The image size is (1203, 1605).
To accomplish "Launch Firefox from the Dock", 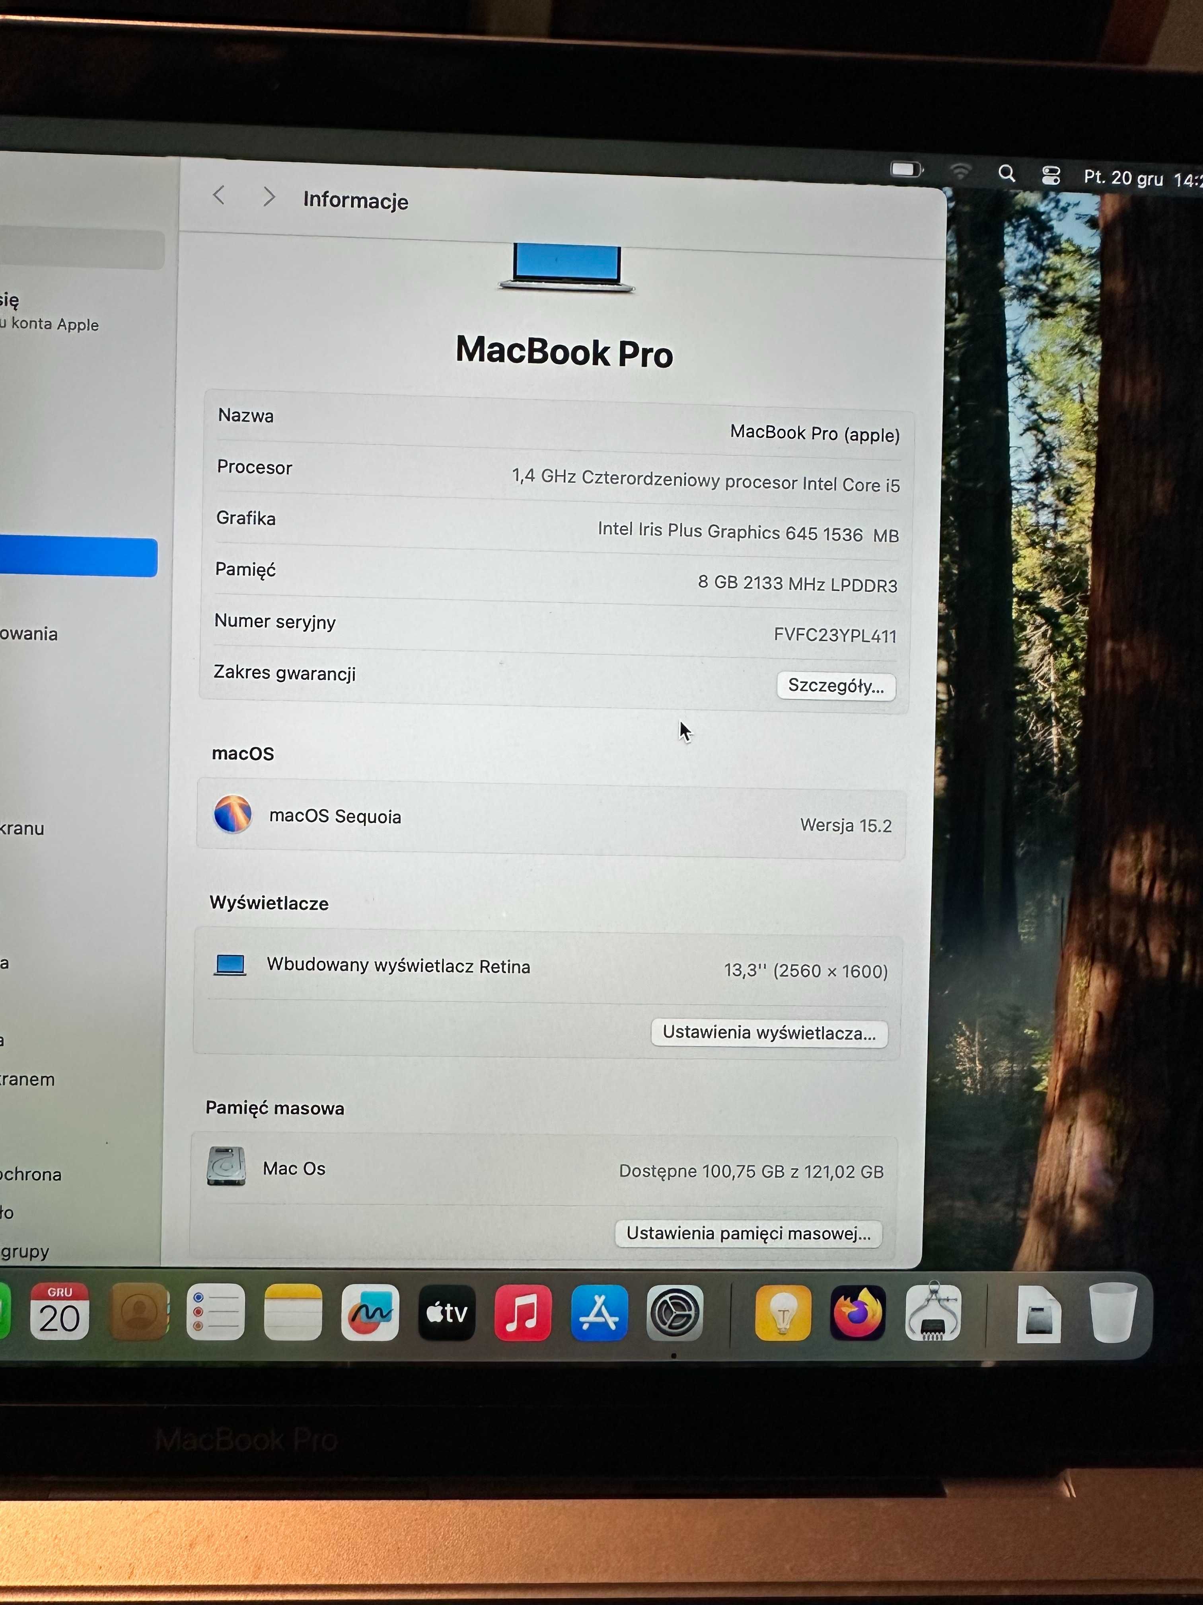I will pos(858,1312).
